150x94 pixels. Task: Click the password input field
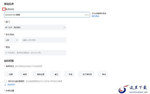pos(35,53)
